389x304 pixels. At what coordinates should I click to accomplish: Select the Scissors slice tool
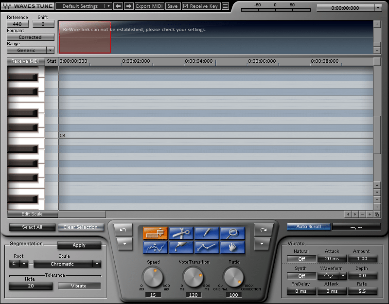pyautogui.click(x=181, y=233)
